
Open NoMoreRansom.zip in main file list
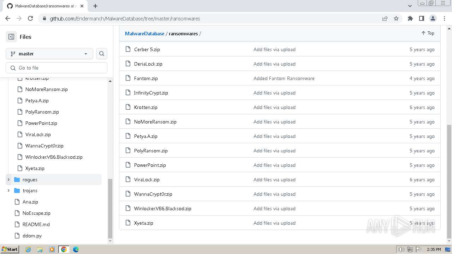(x=155, y=122)
